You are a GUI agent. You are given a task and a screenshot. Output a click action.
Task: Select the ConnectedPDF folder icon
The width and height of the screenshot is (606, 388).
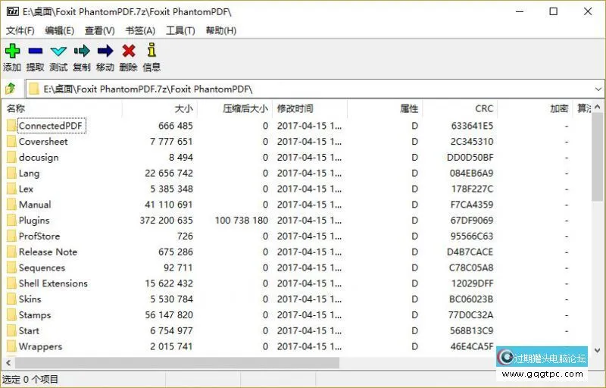[11, 126]
